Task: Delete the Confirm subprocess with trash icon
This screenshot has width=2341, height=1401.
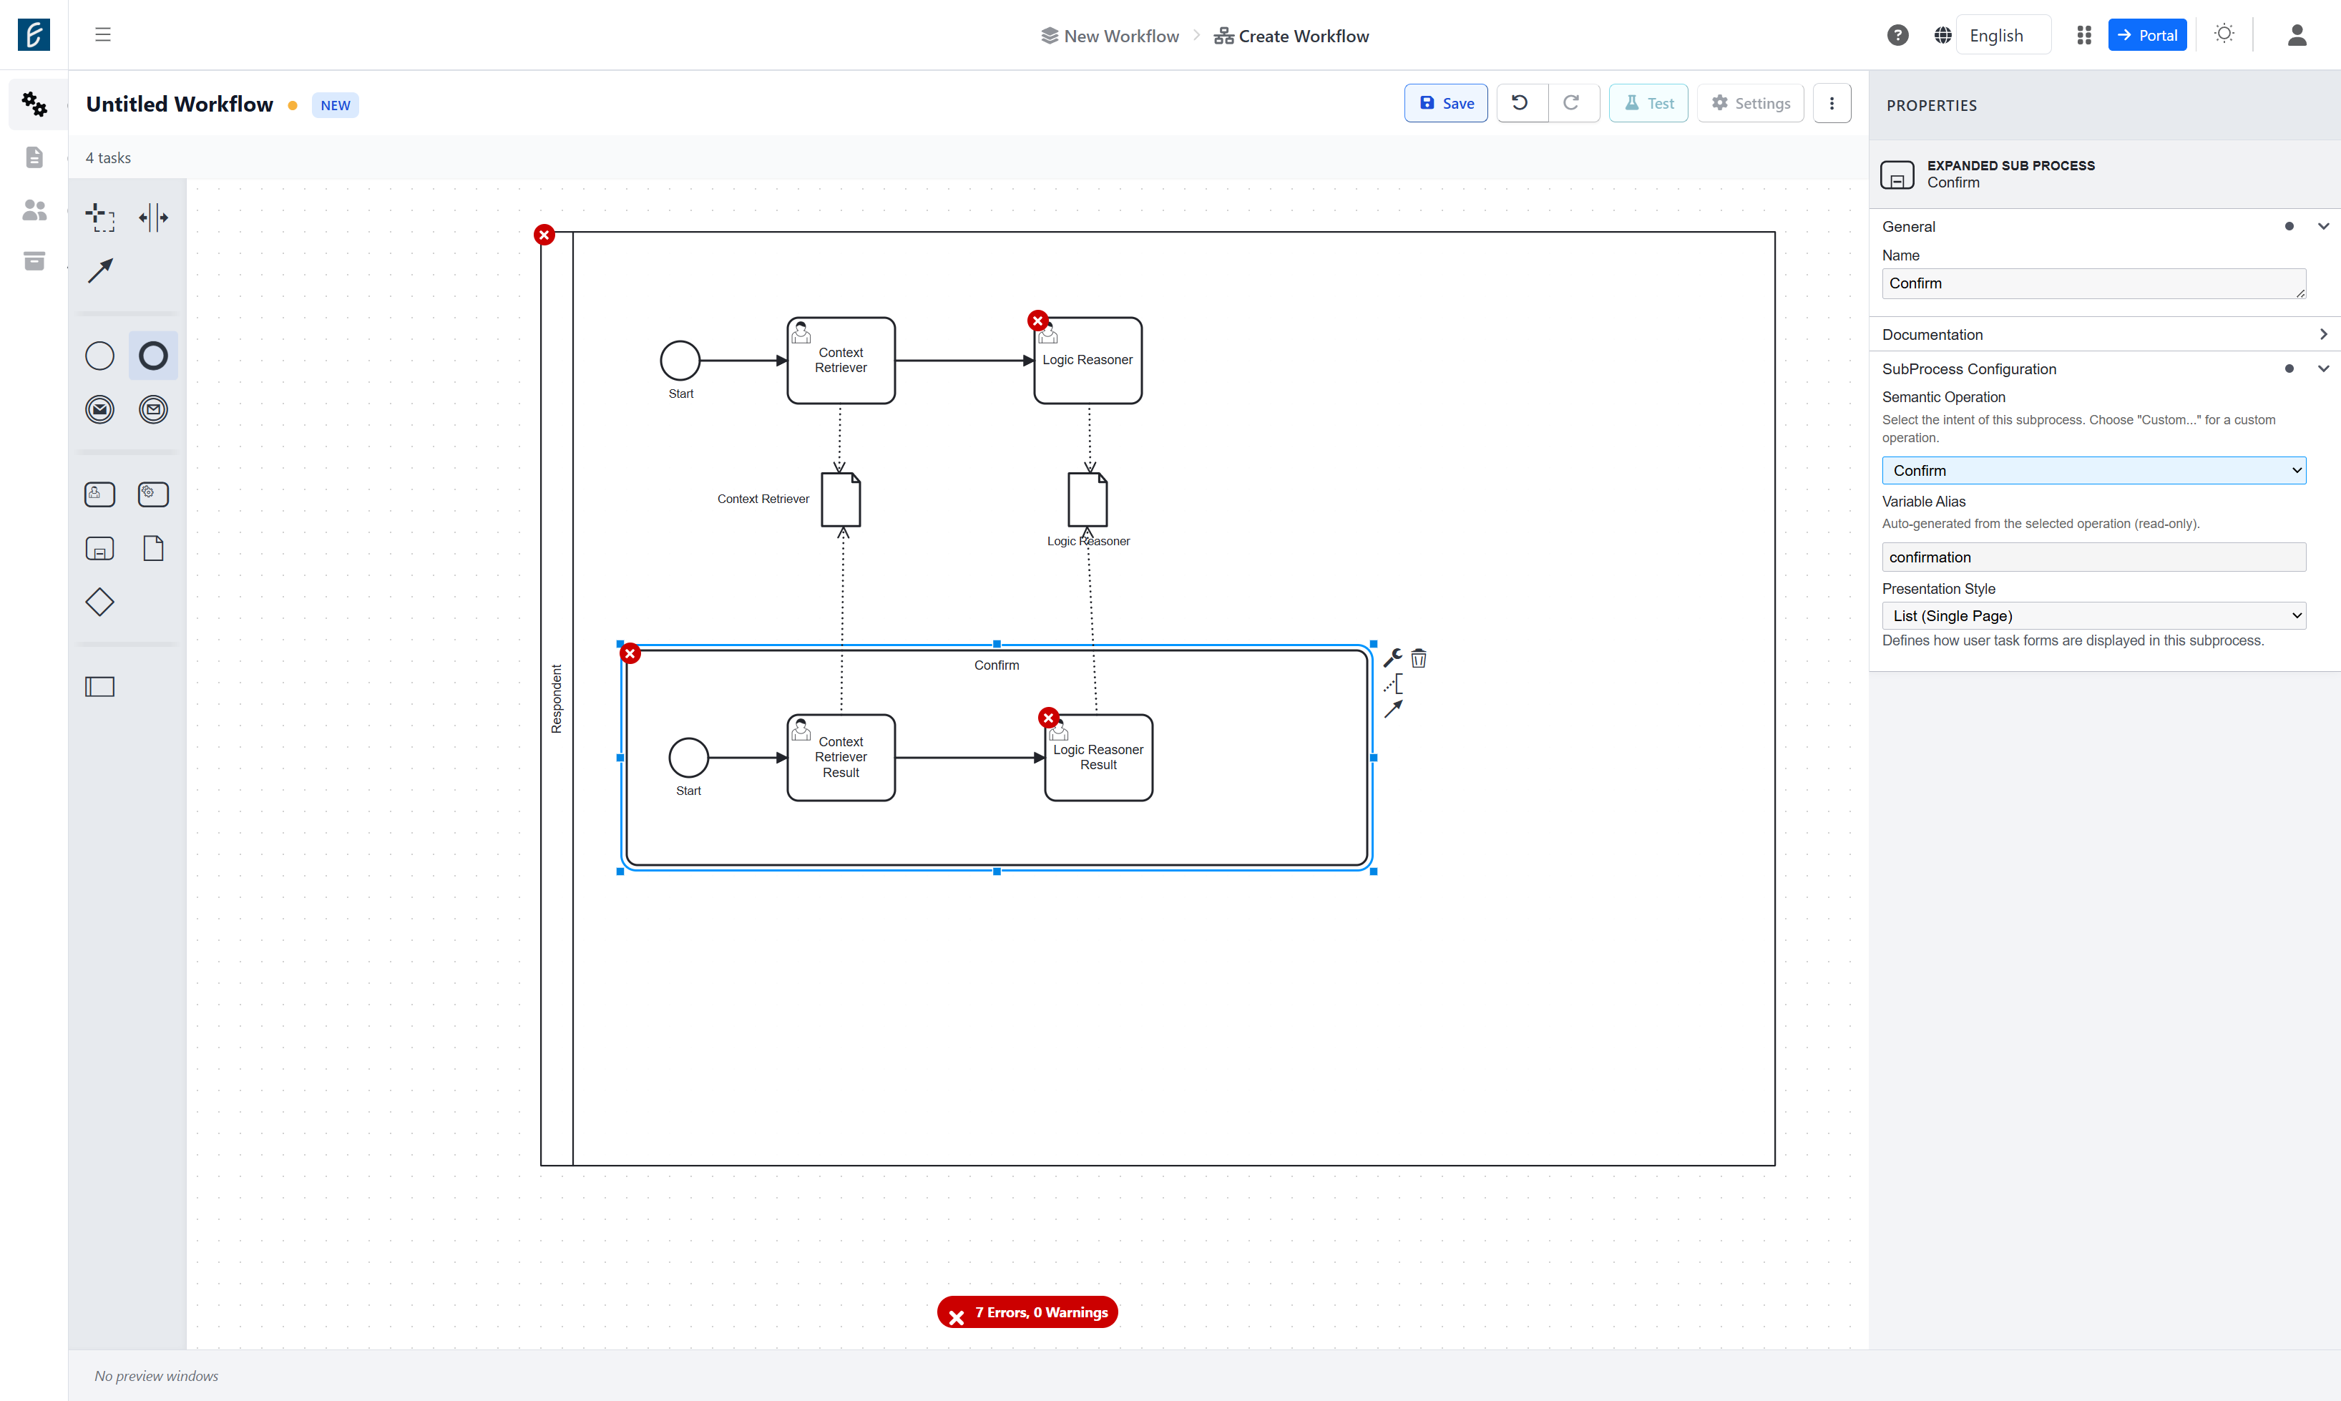Action: pos(1419,658)
